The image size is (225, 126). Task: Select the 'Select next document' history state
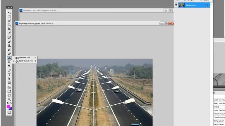(219, 103)
